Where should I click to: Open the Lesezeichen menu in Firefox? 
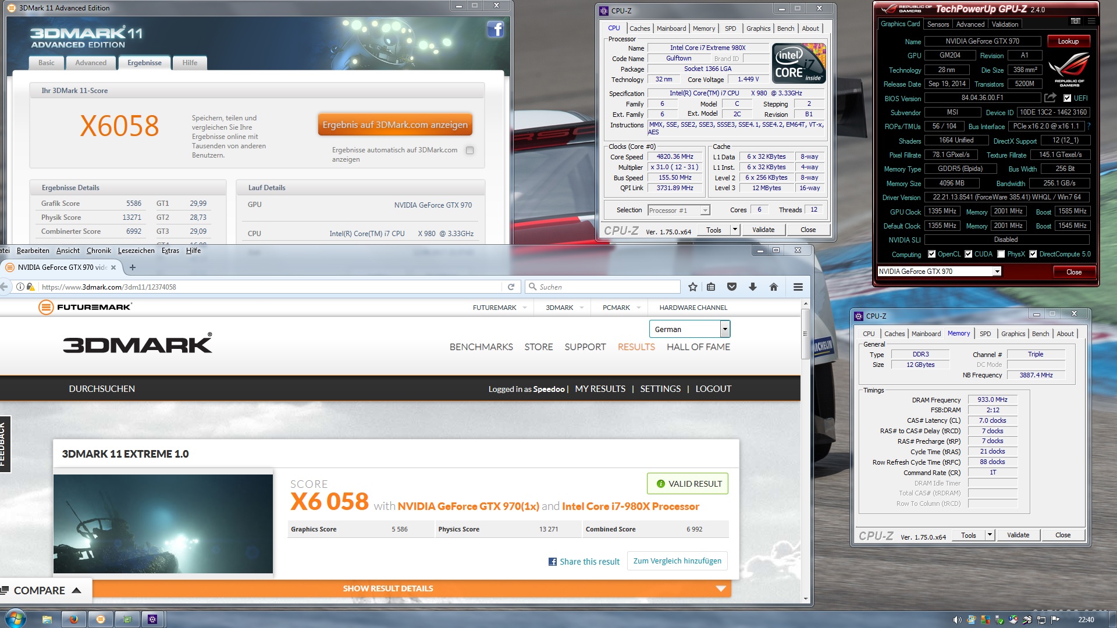(136, 251)
